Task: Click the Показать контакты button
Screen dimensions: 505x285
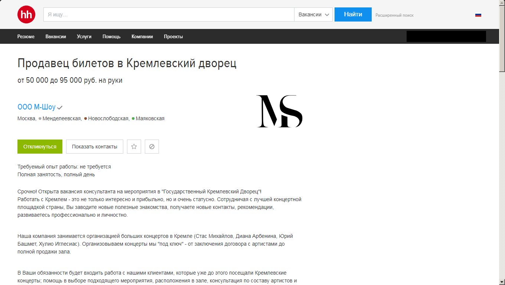Action: (x=95, y=147)
